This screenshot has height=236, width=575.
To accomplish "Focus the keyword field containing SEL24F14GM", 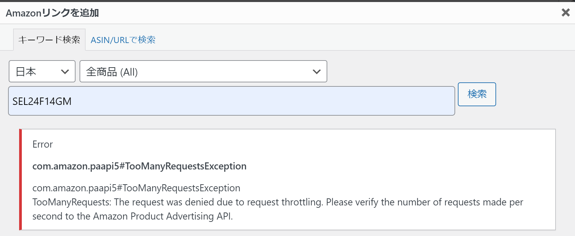I will coord(231,101).
